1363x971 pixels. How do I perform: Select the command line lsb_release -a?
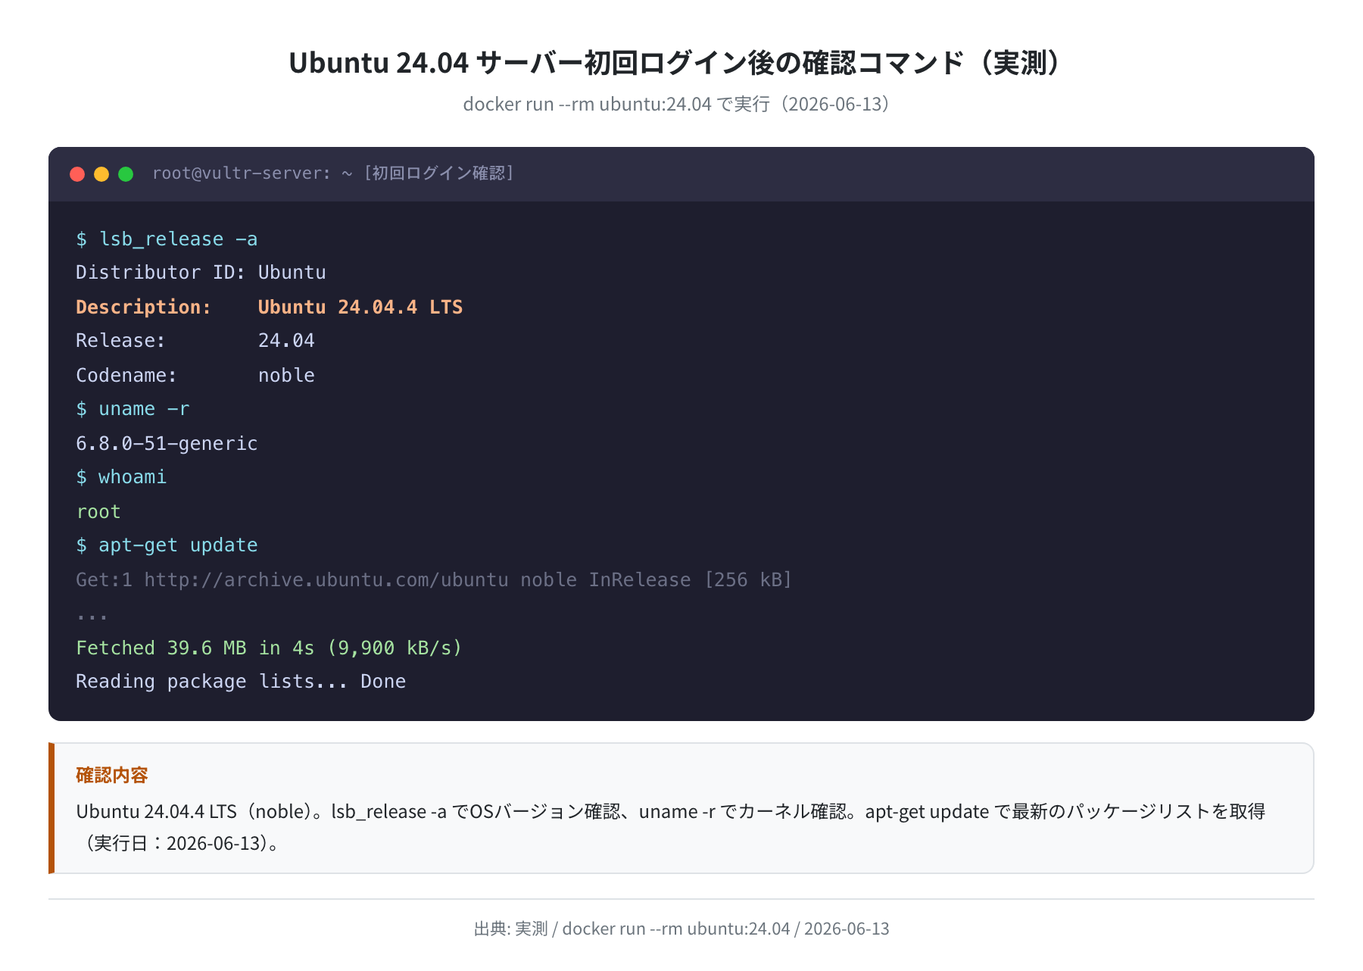(167, 239)
